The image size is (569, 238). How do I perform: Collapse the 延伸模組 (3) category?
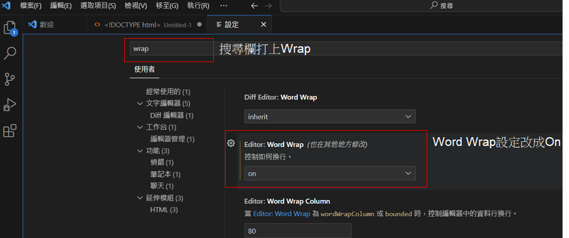point(140,198)
